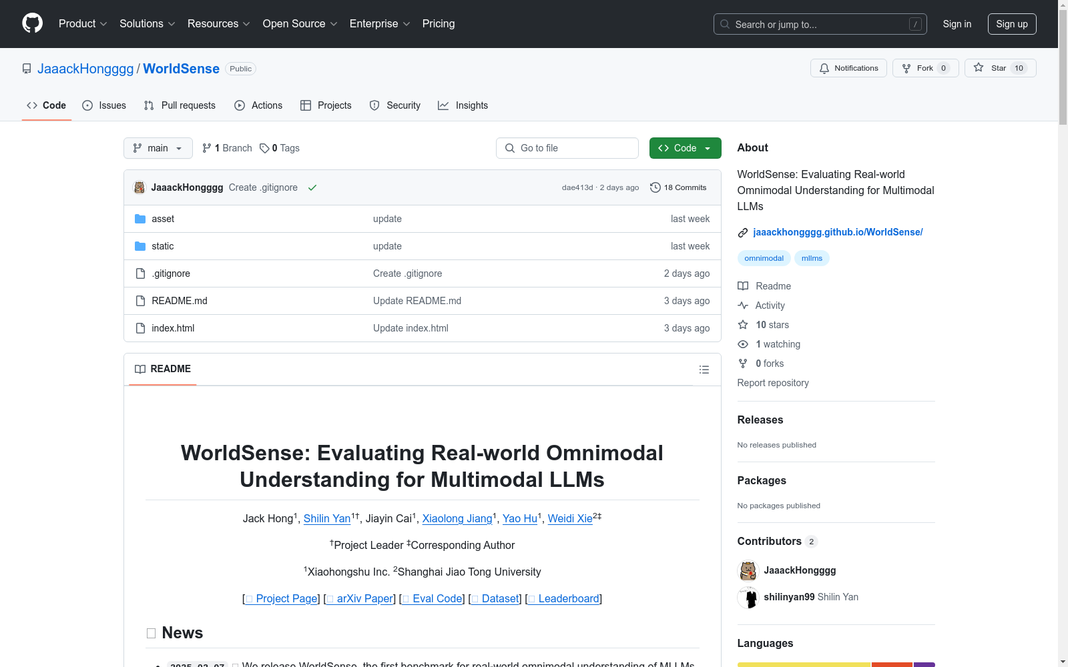
Task: Select the Code tab
Action: pyautogui.click(x=47, y=105)
